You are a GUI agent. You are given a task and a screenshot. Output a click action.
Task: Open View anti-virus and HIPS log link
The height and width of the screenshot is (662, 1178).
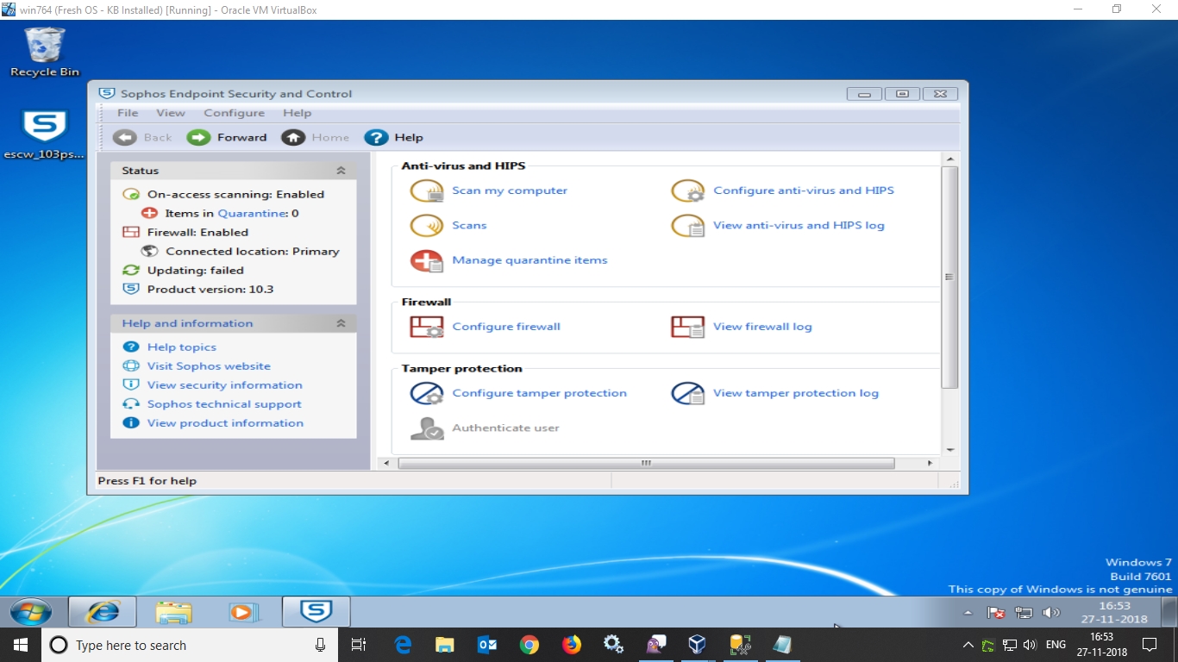click(799, 225)
